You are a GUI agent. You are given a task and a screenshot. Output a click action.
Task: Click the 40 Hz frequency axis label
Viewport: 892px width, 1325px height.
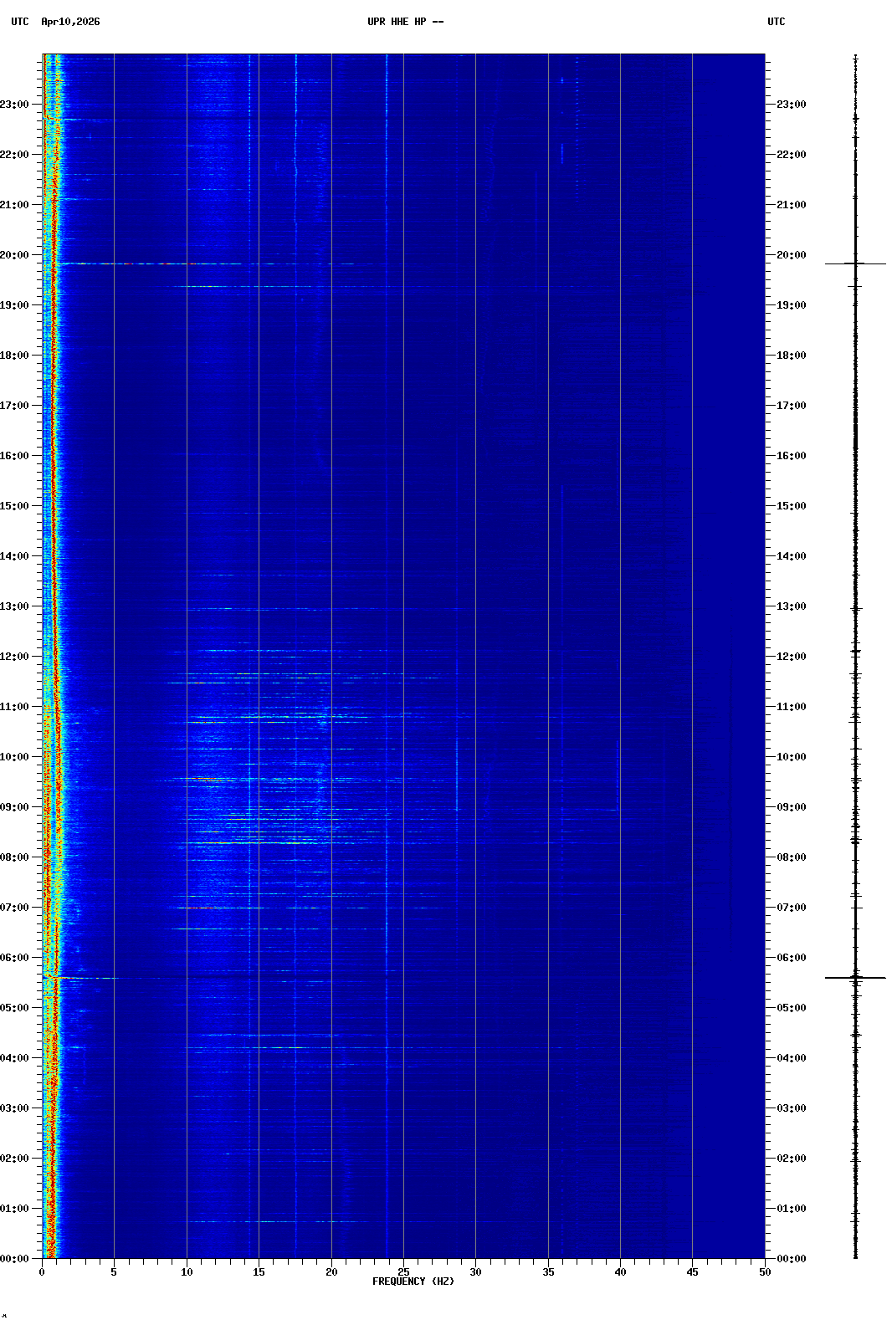(620, 1272)
